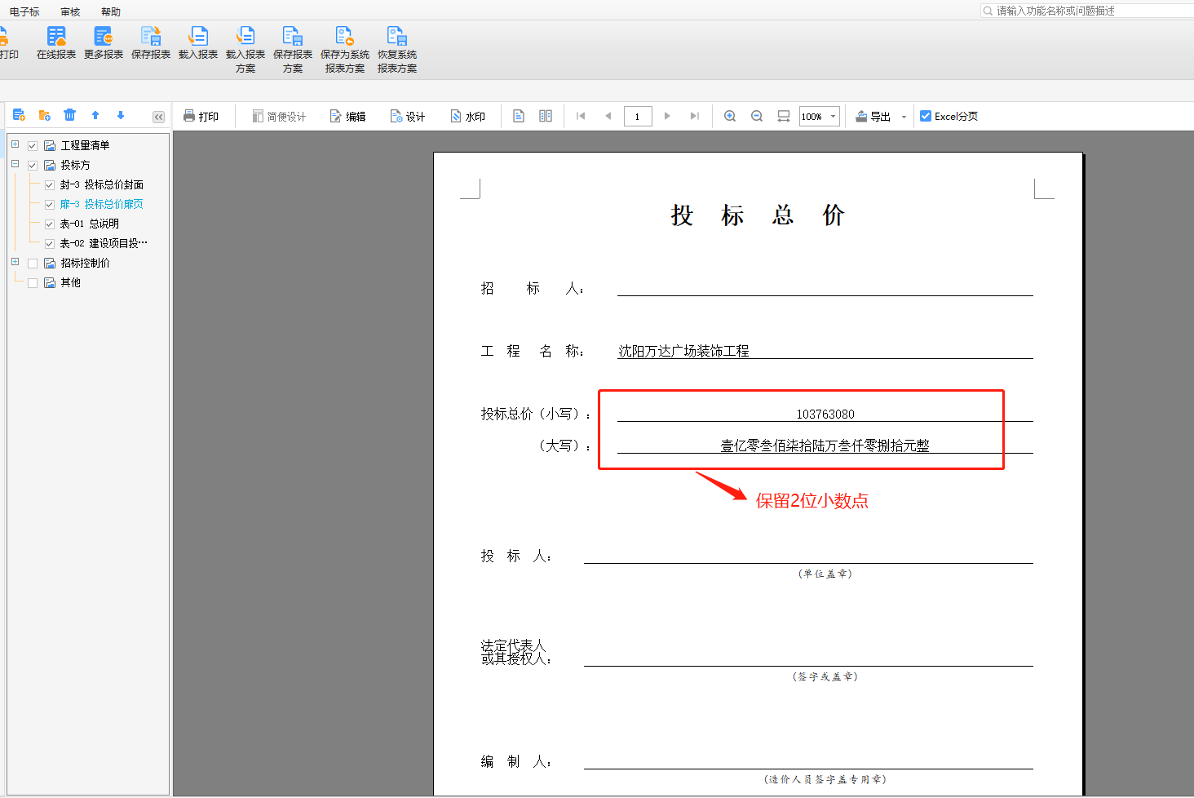Viewport: 1194px width, 798px height.
Task: Click the trash delete report icon
Action: click(x=70, y=115)
